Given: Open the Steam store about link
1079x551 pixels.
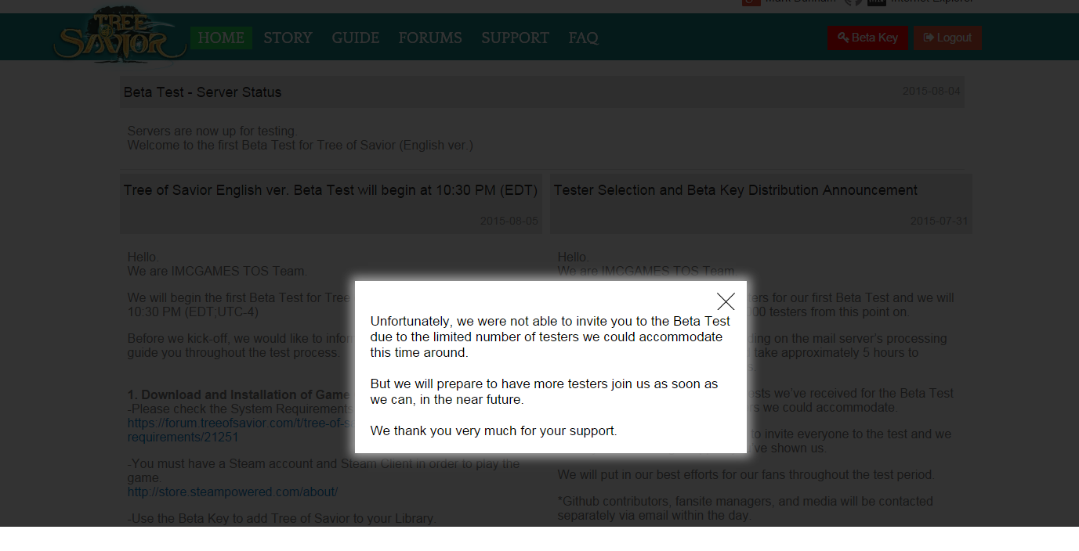Looking at the screenshot, I should coord(232,492).
